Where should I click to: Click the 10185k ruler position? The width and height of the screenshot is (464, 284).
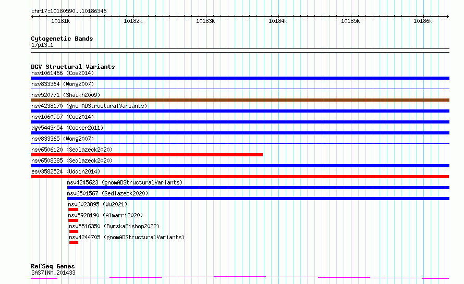(350, 21)
